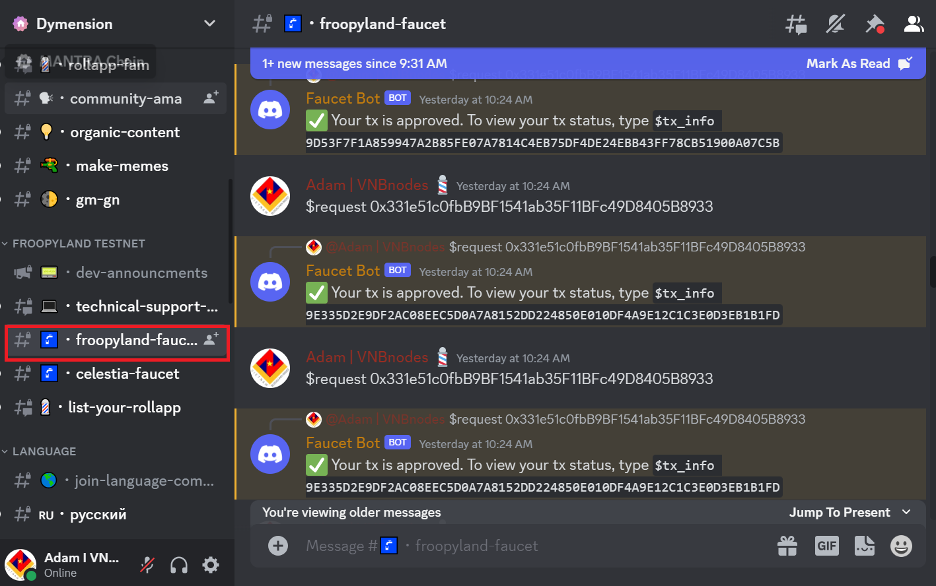
Task: Click the sticker picker icon
Action: click(x=864, y=546)
